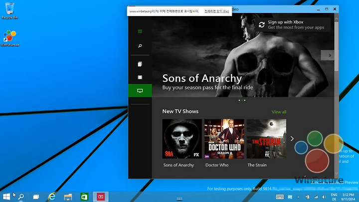This screenshot has height=202, width=359.
Task: Open the WinFuture.de desktop shortcut
Action: 10,38
